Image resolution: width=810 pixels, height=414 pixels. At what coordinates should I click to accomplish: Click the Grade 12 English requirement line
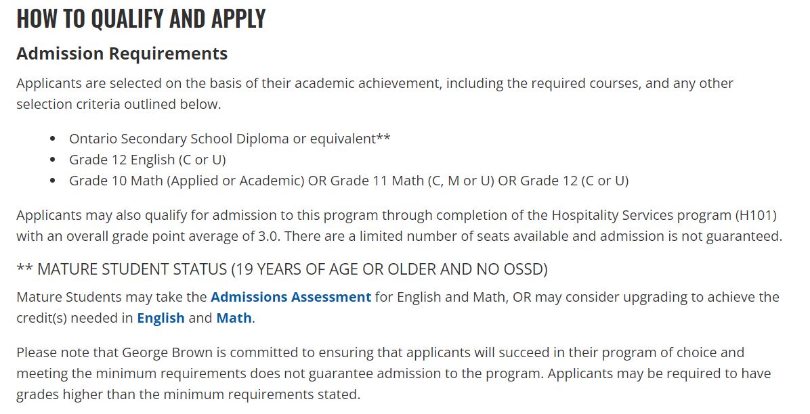point(148,160)
